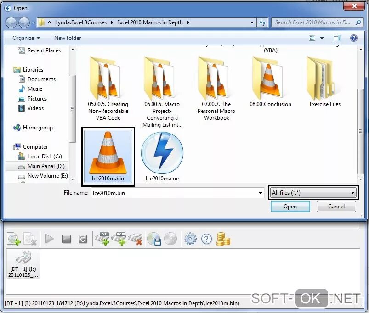Select the 08.00.Conclusion folder
Image resolution: width=369 pixels, height=313 pixels.
pyautogui.click(x=270, y=82)
